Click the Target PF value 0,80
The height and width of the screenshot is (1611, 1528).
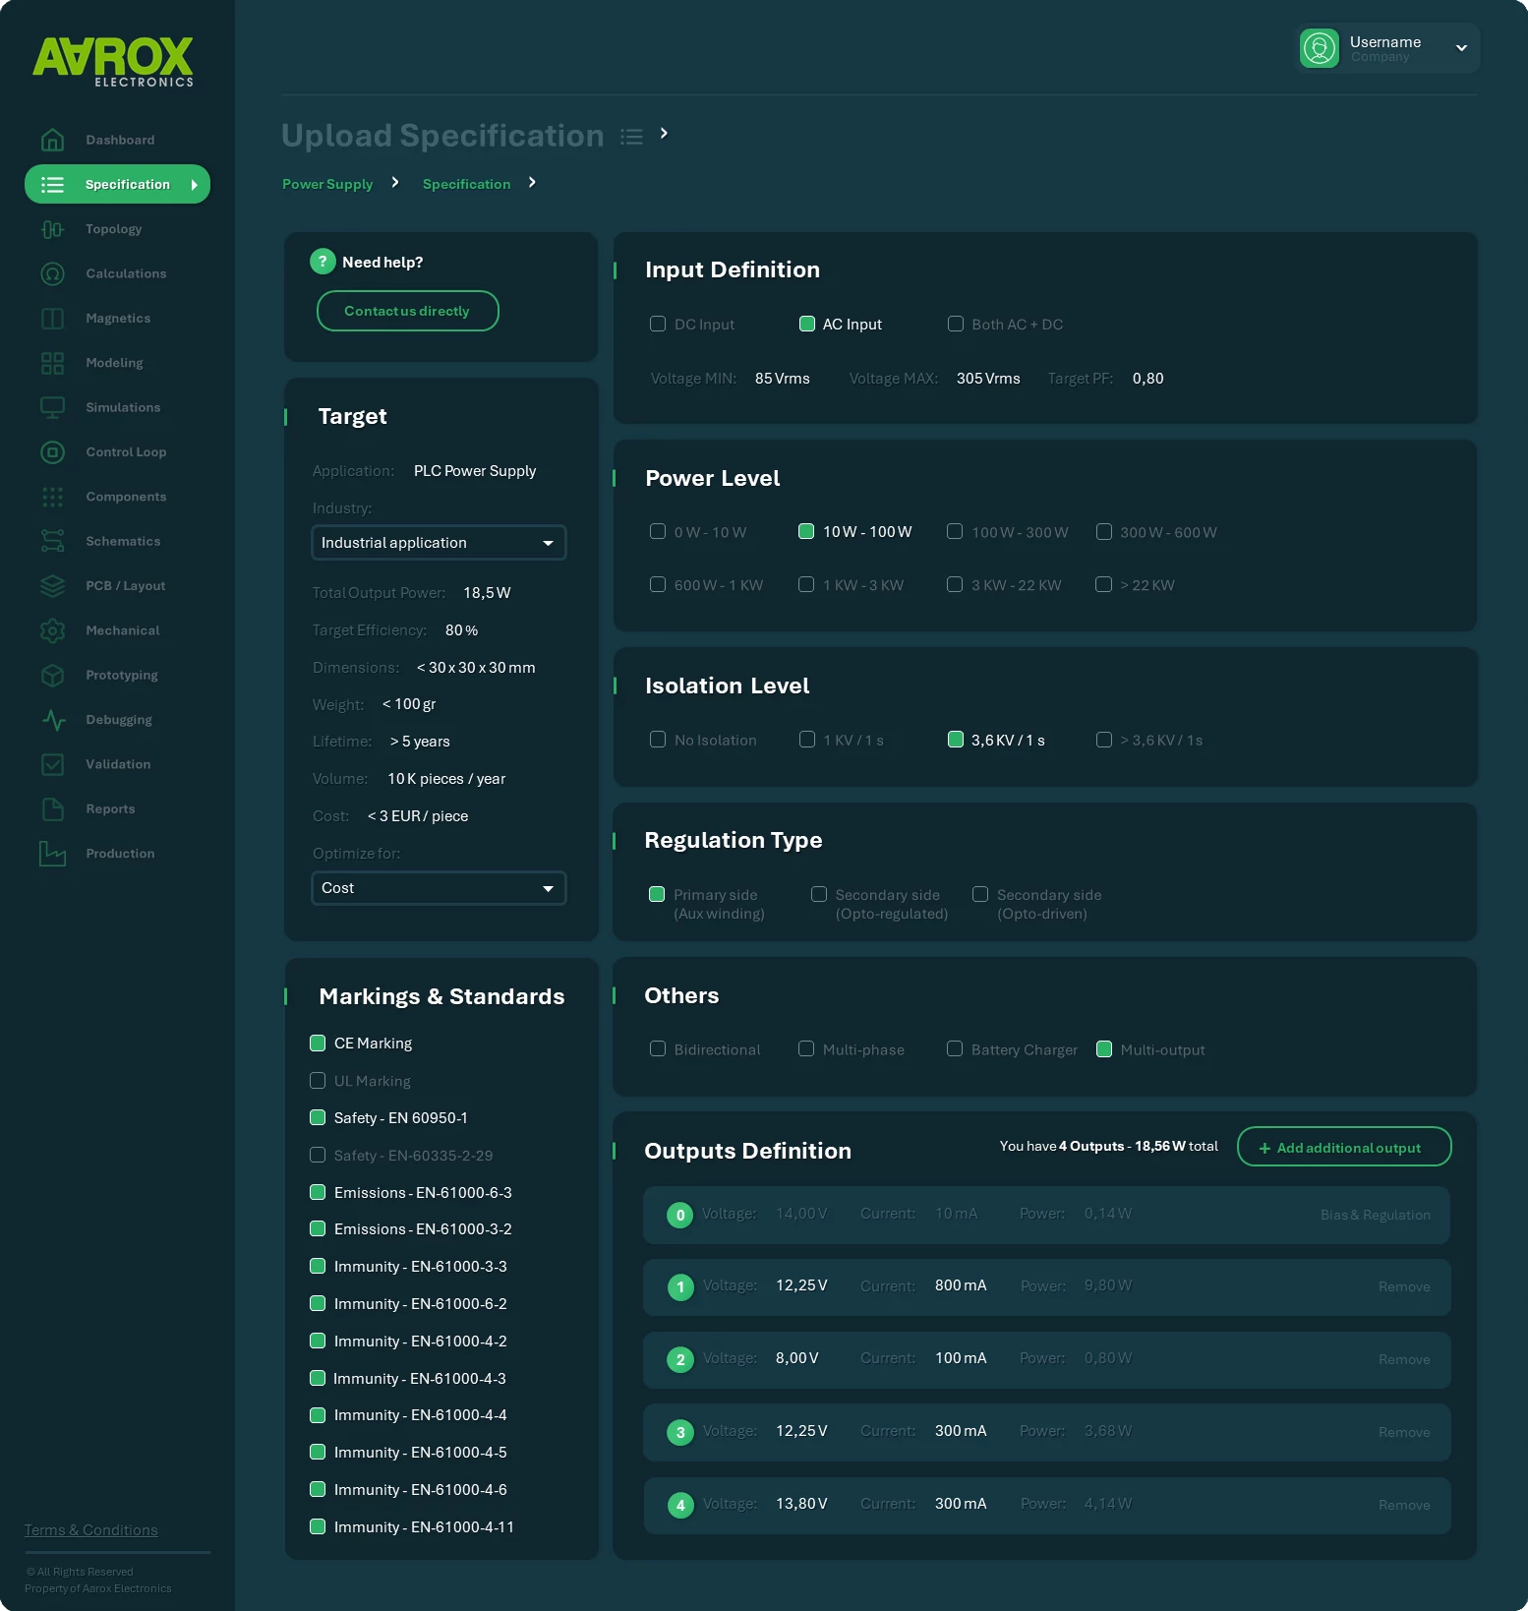(1147, 379)
